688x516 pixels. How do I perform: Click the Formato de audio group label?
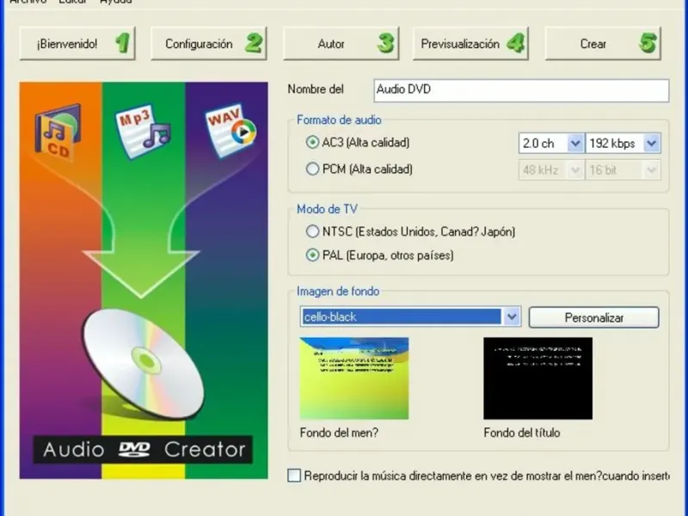coord(339,120)
